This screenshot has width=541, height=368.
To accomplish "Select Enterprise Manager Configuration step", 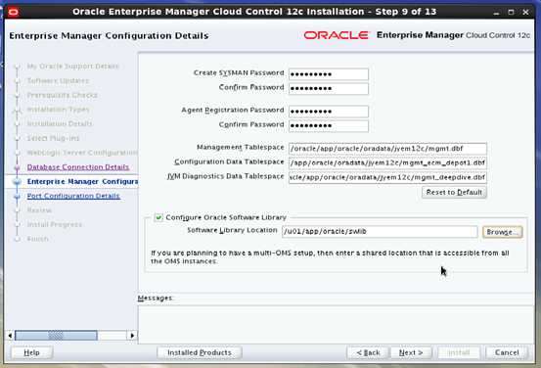I will tap(82, 182).
